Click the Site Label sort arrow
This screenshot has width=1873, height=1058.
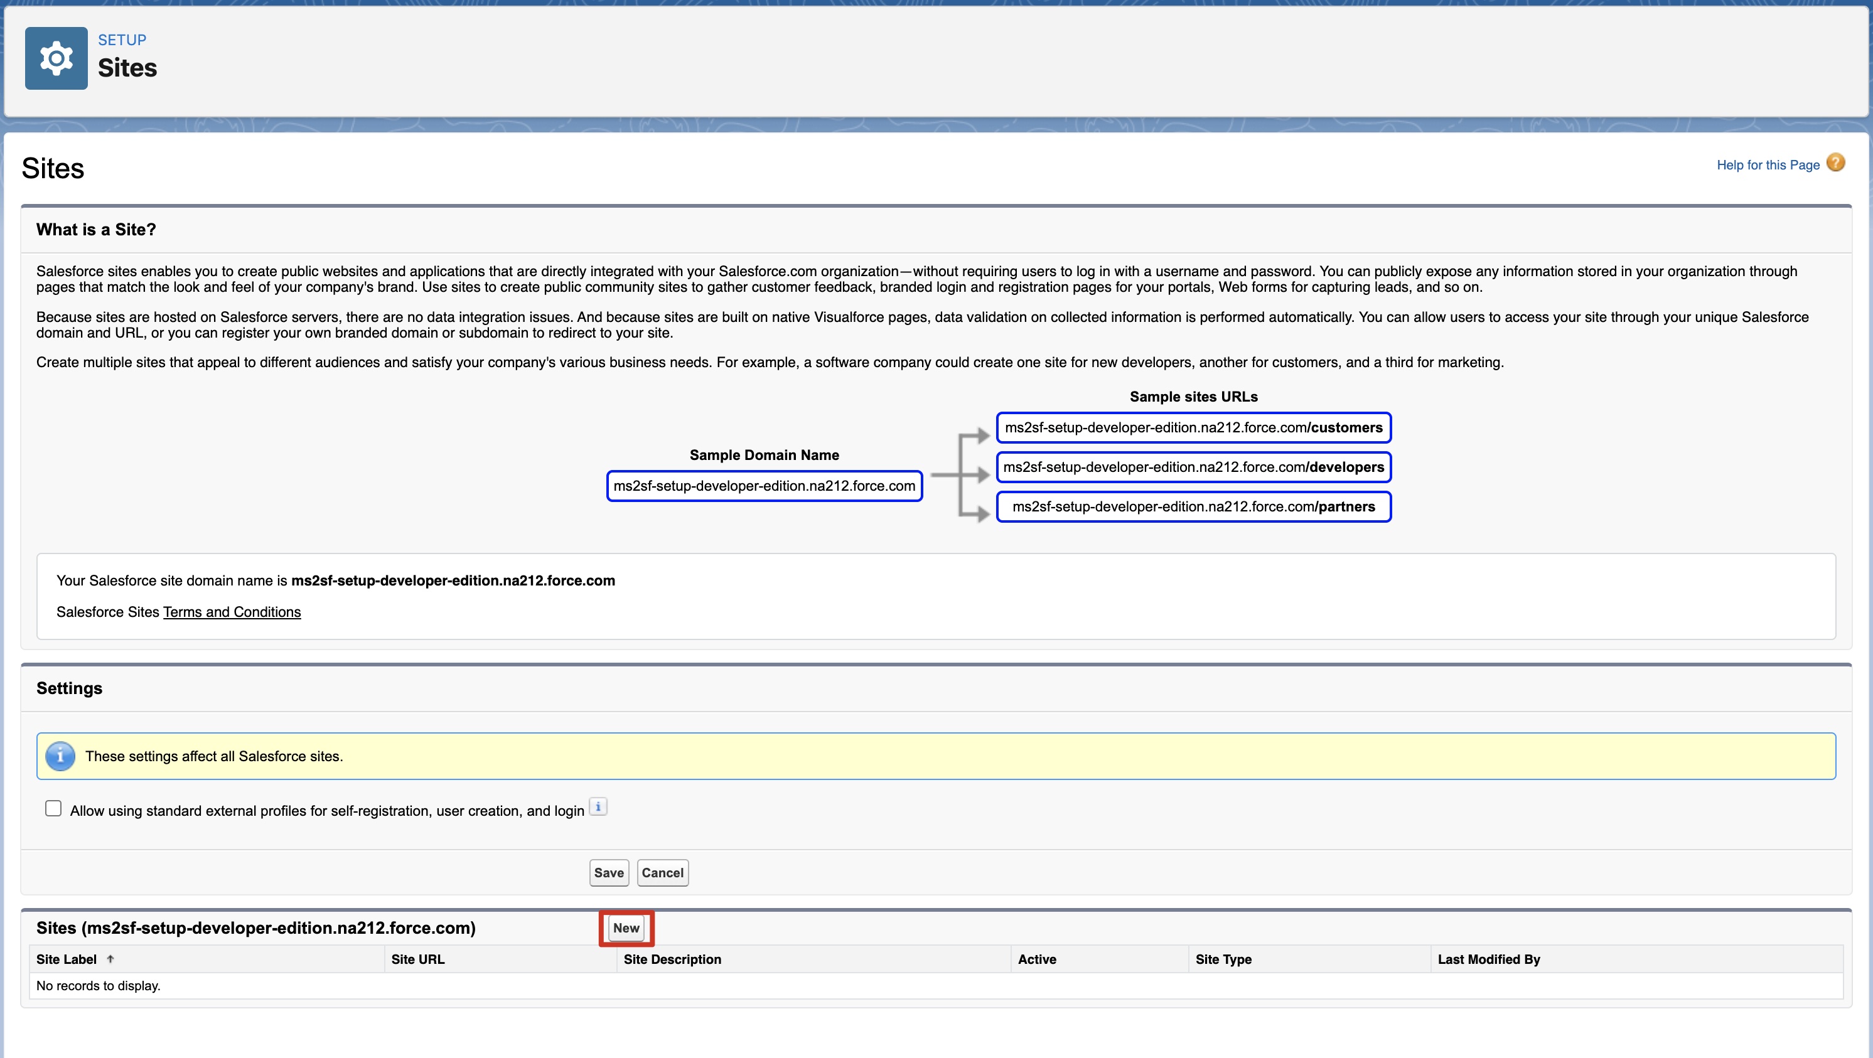tap(110, 959)
